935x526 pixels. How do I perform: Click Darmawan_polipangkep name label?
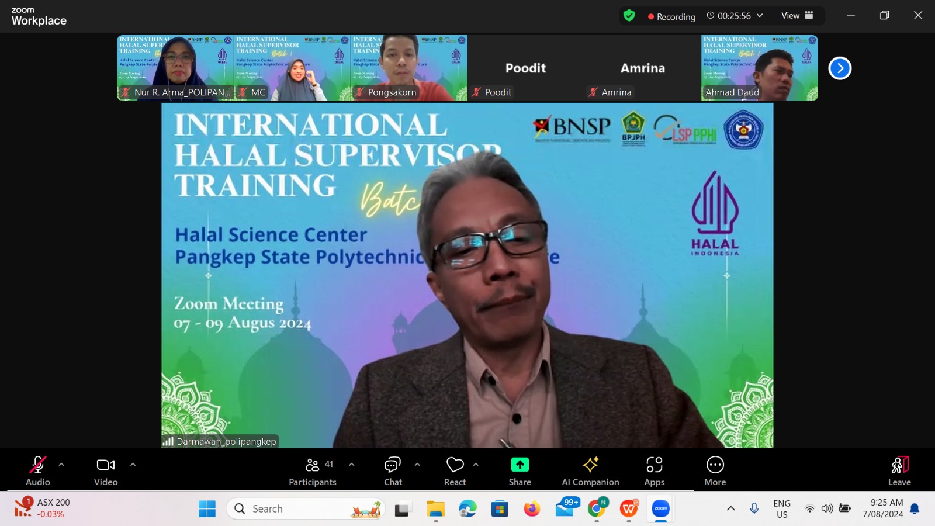pyautogui.click(x=226, y=441)
